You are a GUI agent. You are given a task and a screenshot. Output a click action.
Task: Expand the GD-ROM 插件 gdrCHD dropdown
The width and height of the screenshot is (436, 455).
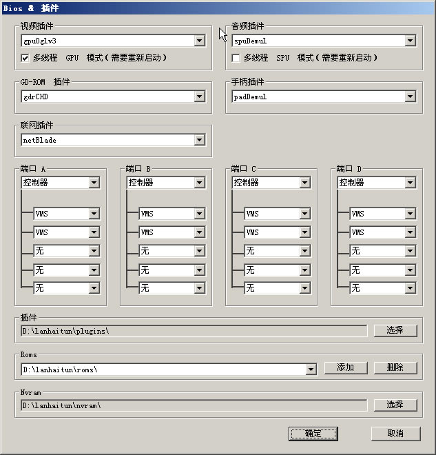(200, 97)
